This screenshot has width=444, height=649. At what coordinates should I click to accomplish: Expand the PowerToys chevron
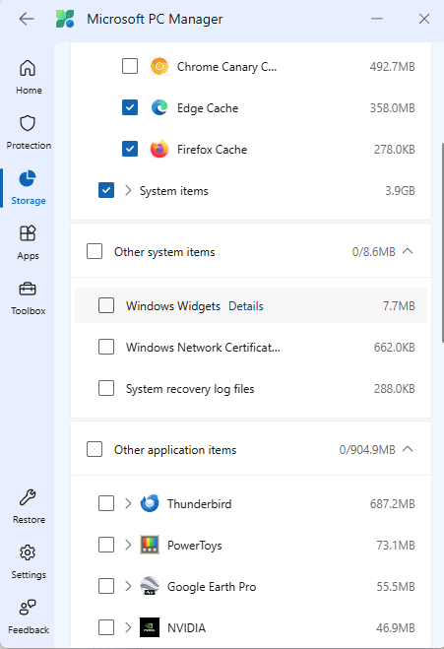(128, 546)
